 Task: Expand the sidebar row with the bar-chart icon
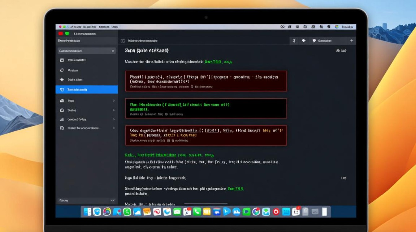tap(114, 119)
